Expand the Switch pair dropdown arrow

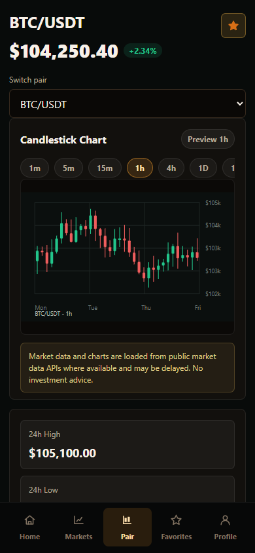coord(240,104)
